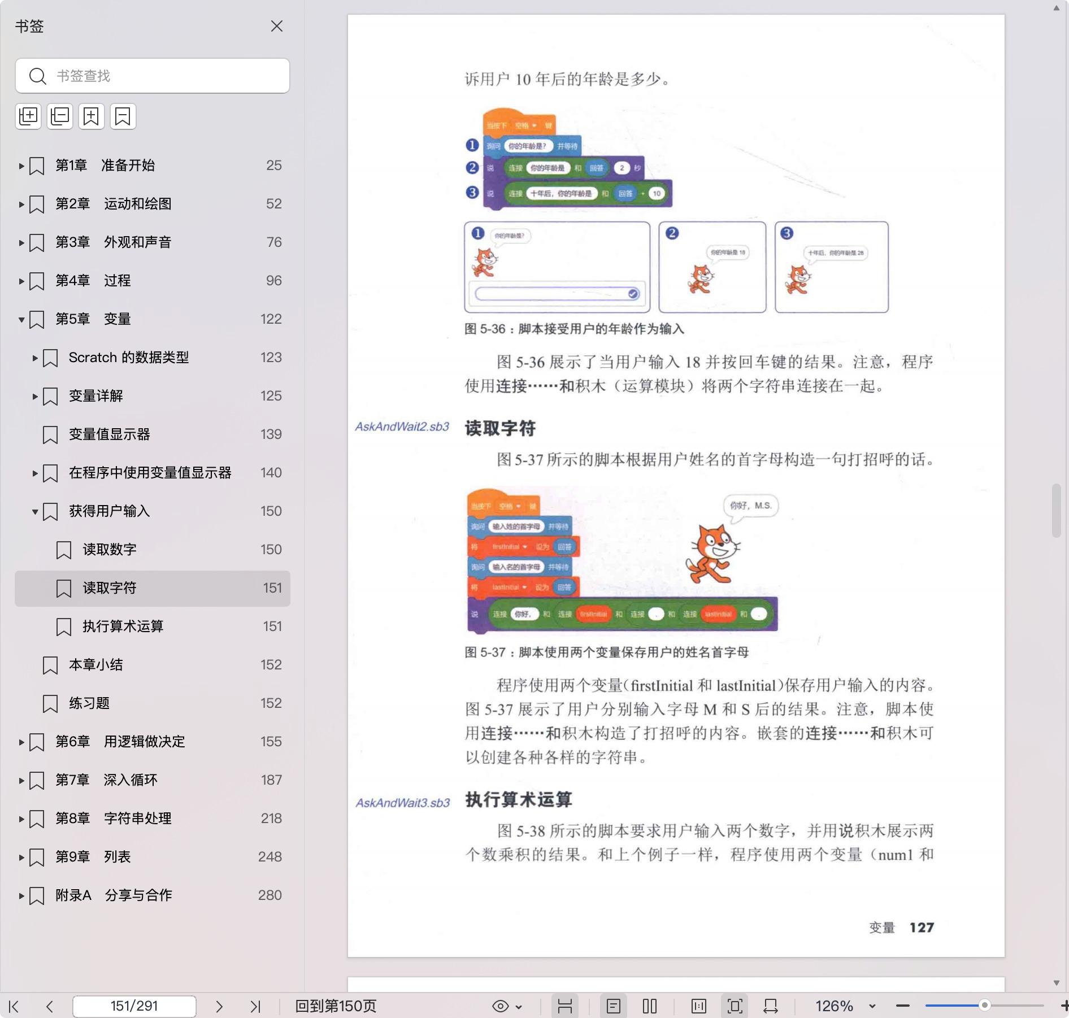Open the eye view mode dropdown
This screenshot has height=1018, width=1069.
507,1006
